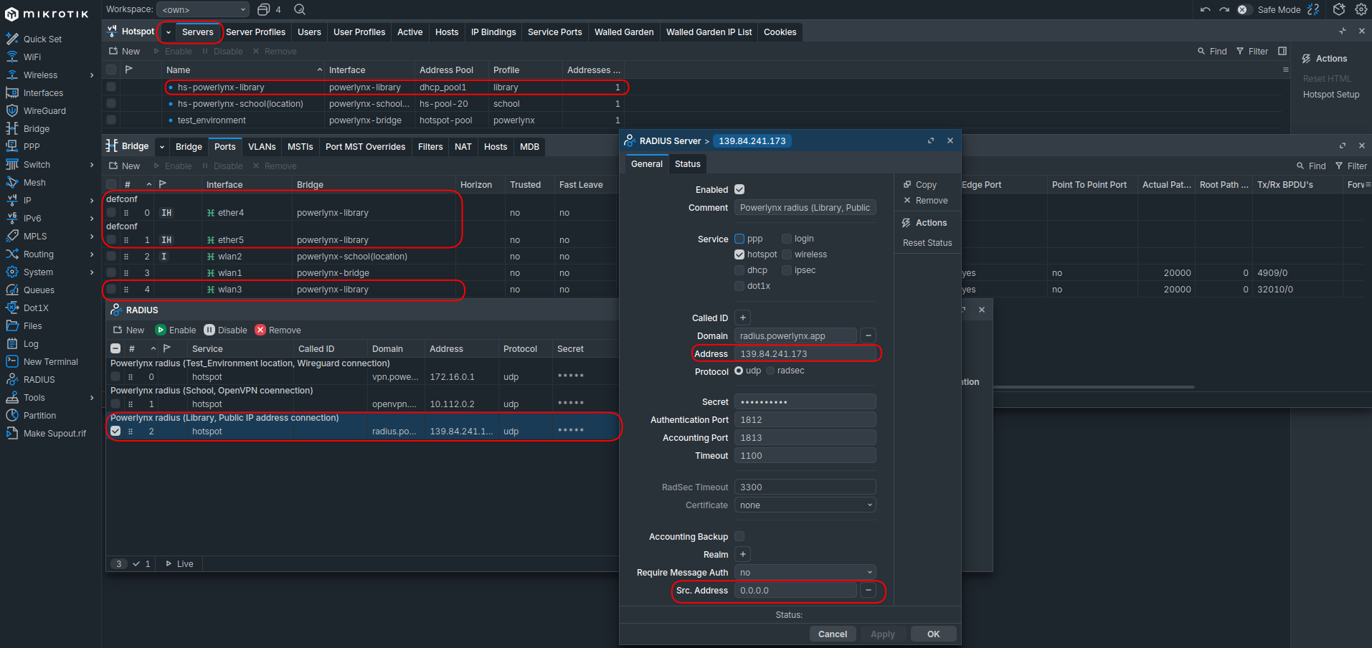Open Make Supout.rif in sidebar
Viewport: 1372px width, 648px height.
pos(55,434)
